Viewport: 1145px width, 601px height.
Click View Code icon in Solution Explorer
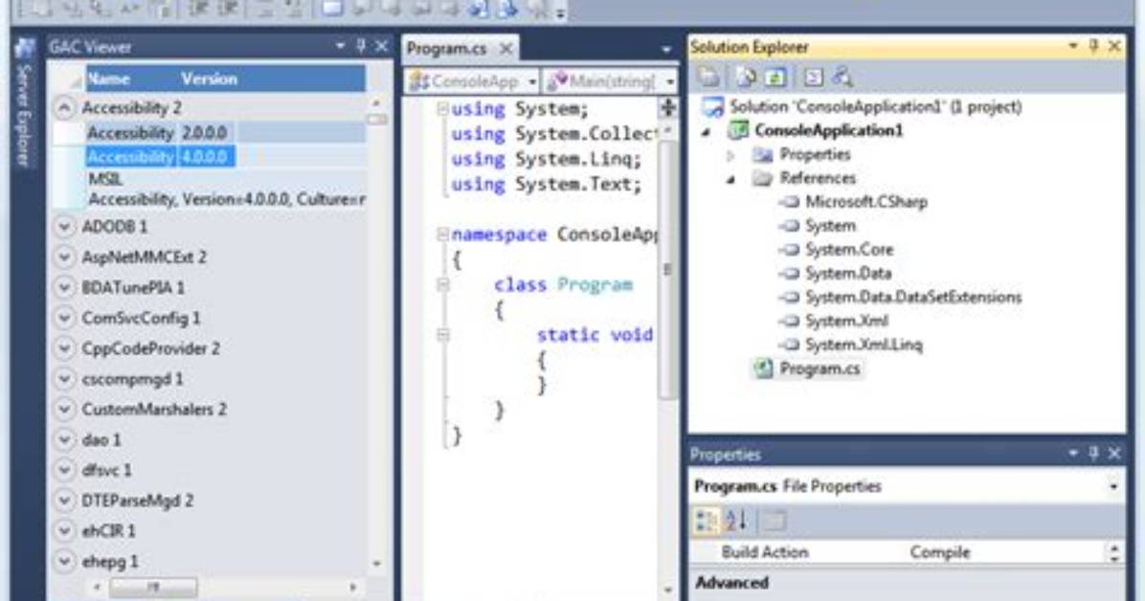coord(813,77)
